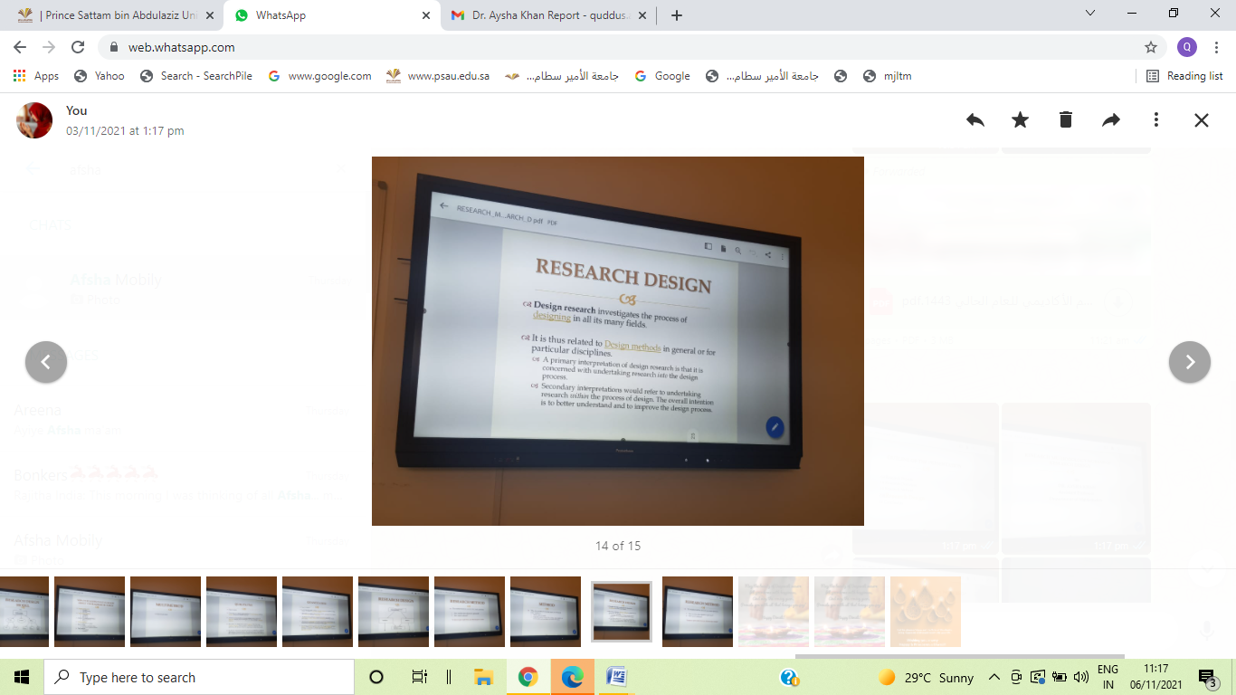The height and width of the screenshot is (695, 1236).
Task: Delete the photo with trash icon
Action: (1065, 120)
